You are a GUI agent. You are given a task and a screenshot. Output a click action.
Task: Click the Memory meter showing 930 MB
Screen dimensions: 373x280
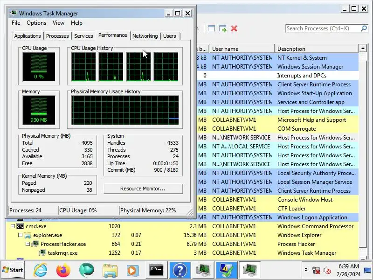pos(39,110)
